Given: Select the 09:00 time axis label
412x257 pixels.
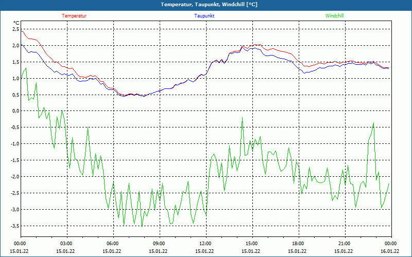Looking at the screenshot, I should click(x=159, y=244).
